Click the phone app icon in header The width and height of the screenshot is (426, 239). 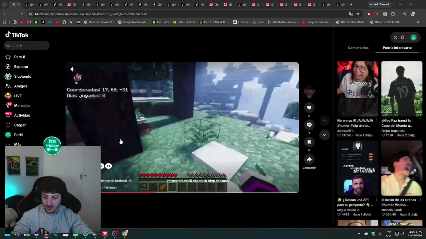click(x=403, y=38)
